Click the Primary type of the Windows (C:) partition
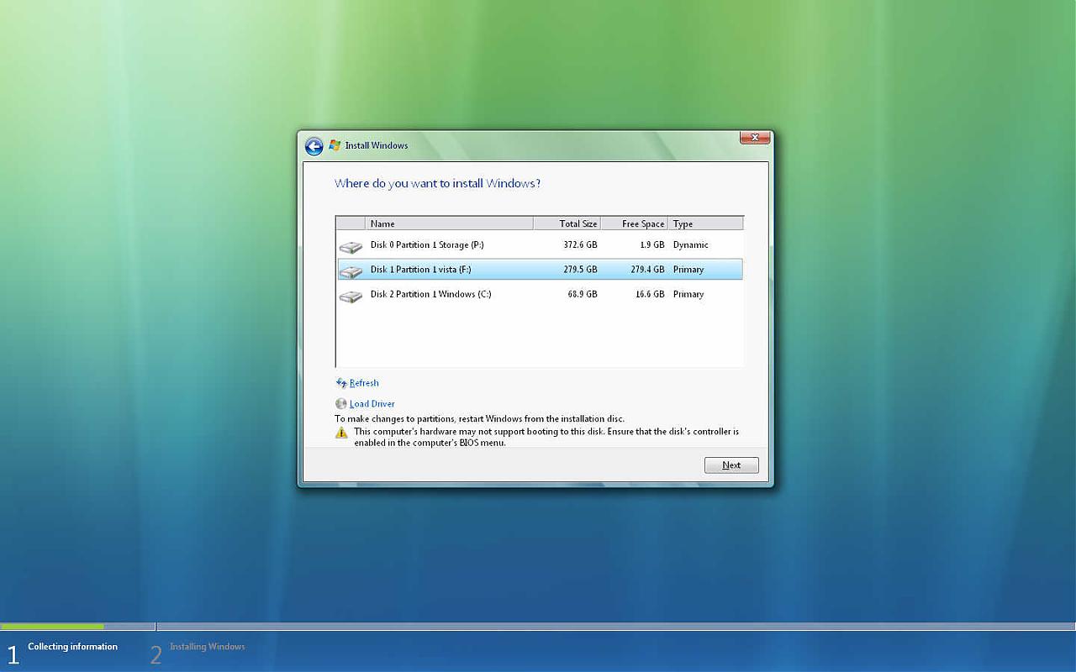This screenshot has width=1076, height=672. [x=688, y=294]
